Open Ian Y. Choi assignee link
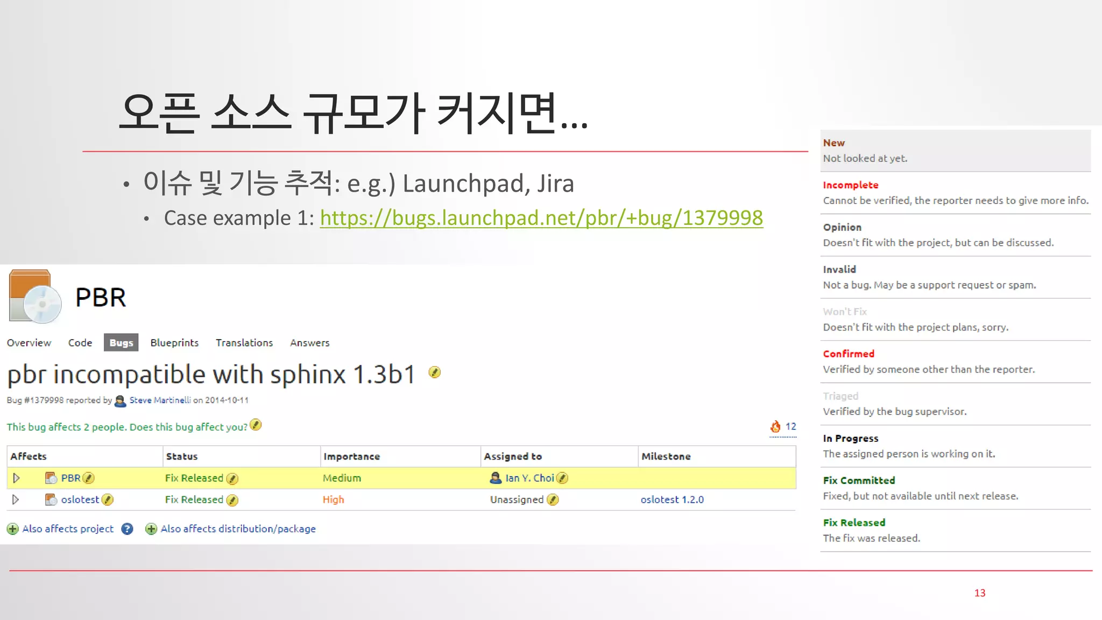Viewport: 1102px width, 620px height. 529,478
